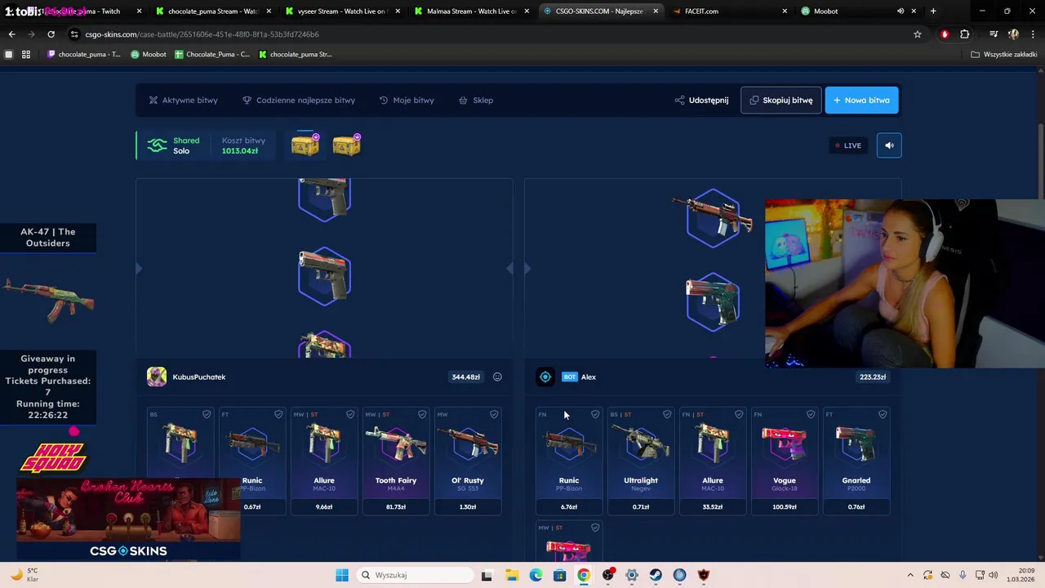Toggle shield icon on Tooth Fairy card
The width and height of the screenshot is (1045, 588).
click(422, 415)
